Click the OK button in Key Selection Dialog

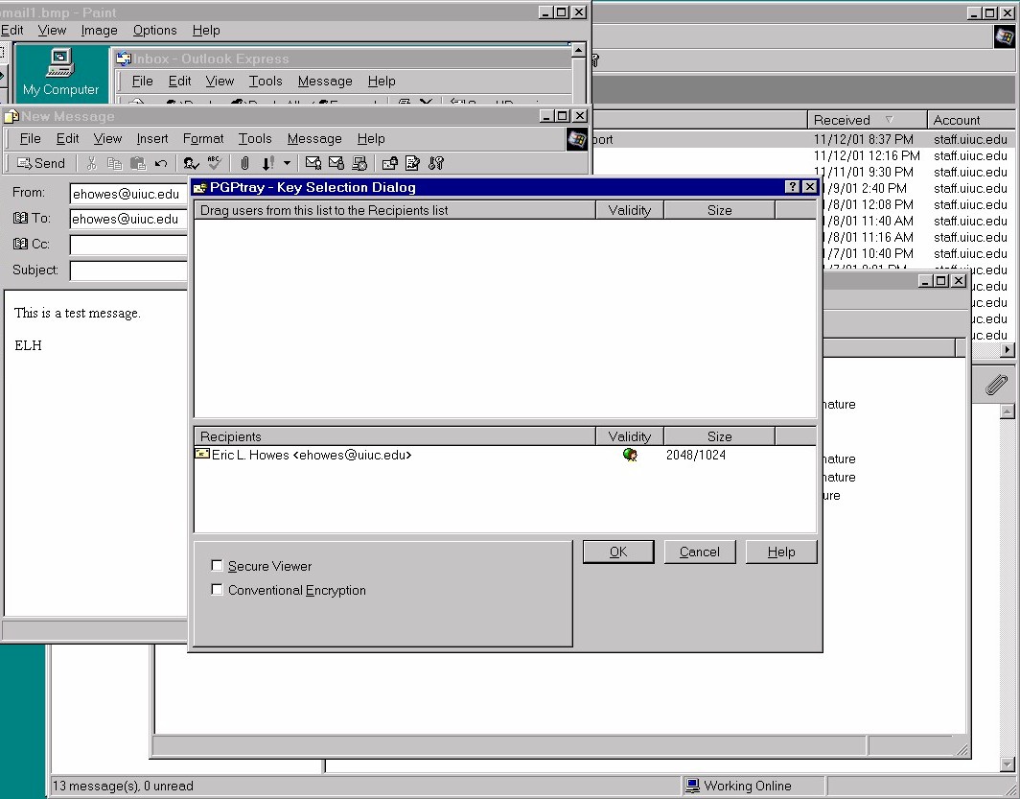click(618, 552)
